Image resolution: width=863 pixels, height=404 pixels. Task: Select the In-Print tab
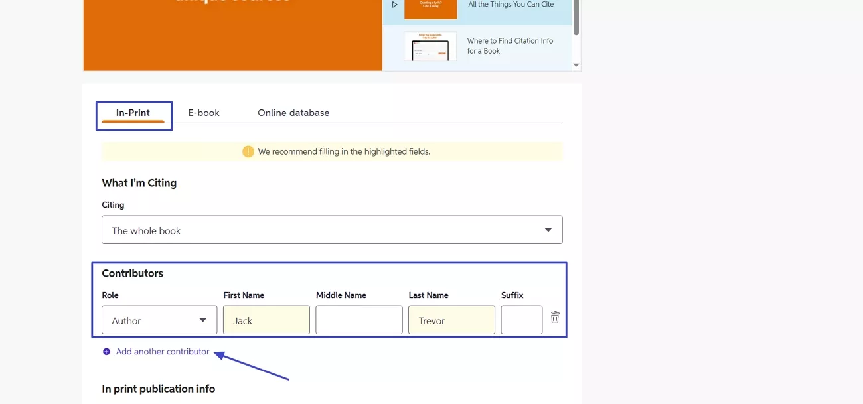[133, 112]
